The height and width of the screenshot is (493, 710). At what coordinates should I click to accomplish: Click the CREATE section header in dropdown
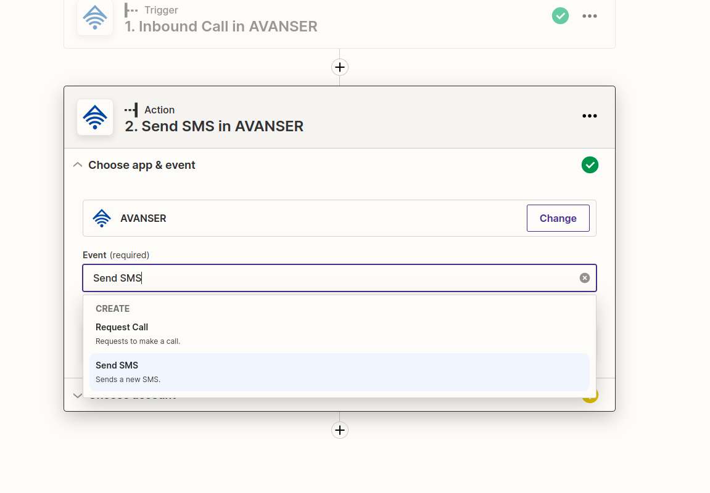[112, 309]
